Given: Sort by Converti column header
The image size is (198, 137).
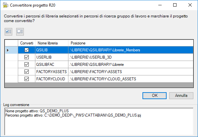Looking at the screenshot, I should pyautogui.click(x=27, y=43).
